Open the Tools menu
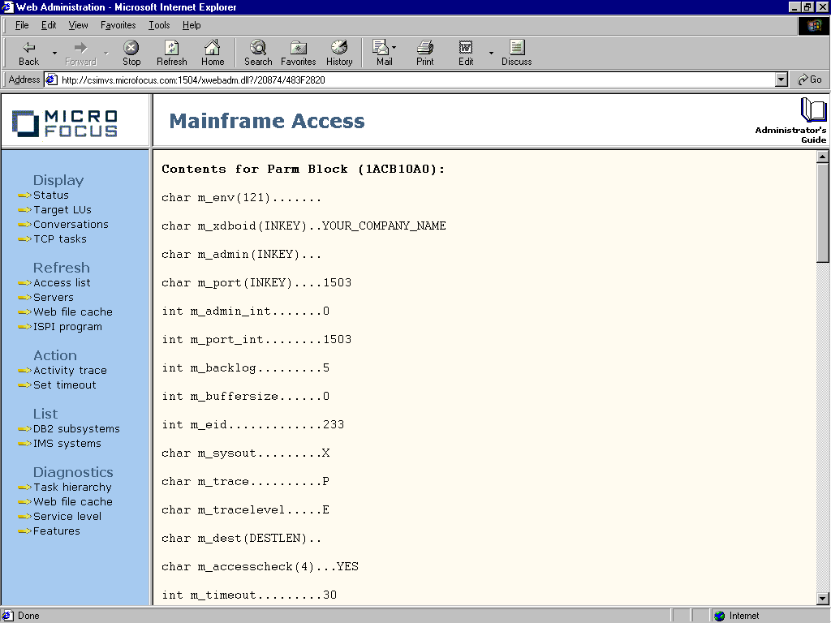 point(159,25)
